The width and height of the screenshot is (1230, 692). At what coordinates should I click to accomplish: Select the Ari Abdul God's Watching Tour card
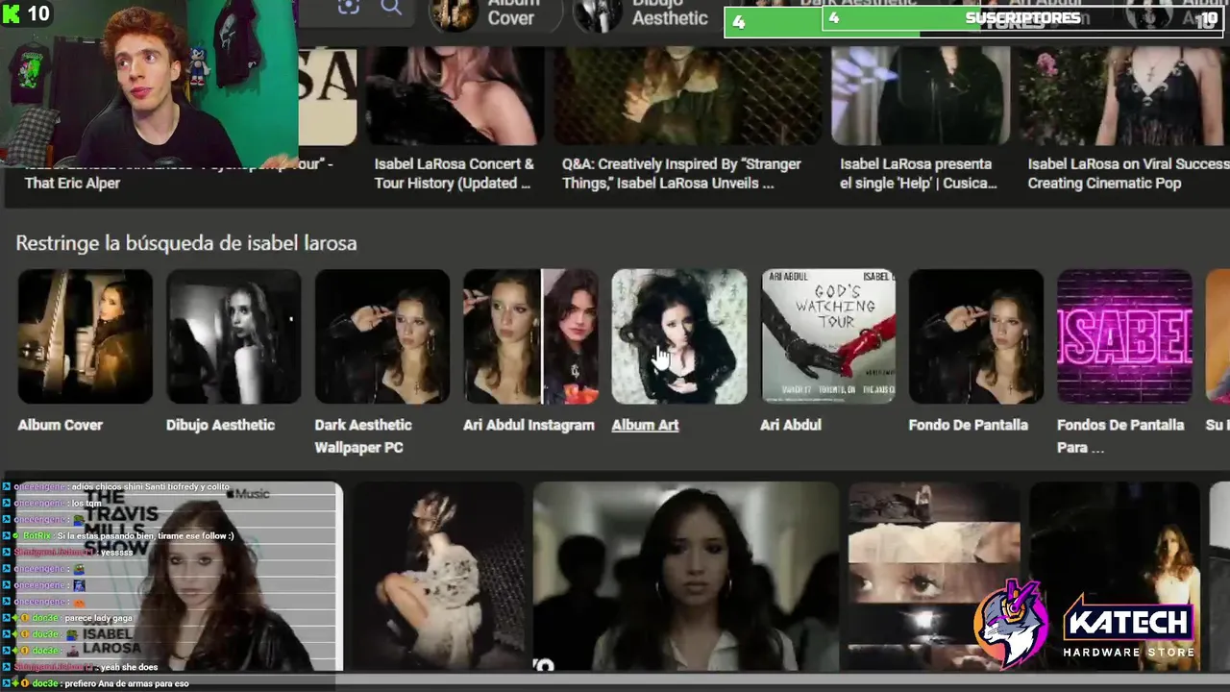[x=827, y=352]
